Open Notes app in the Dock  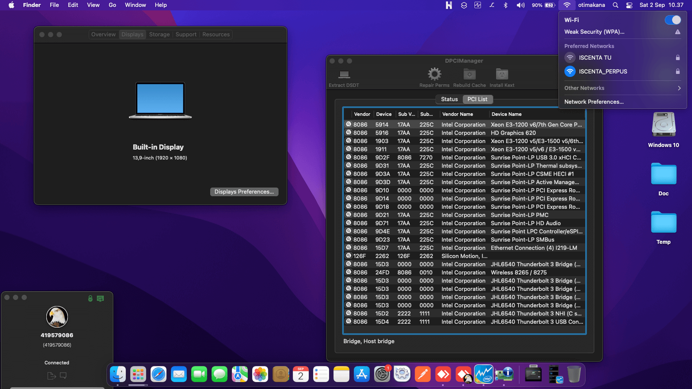(x=341, y=374)
